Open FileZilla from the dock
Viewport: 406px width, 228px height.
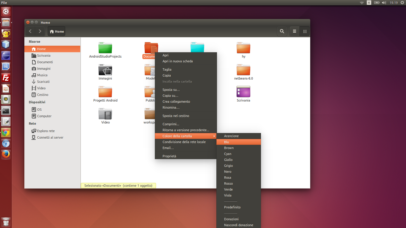click(6, 77)
